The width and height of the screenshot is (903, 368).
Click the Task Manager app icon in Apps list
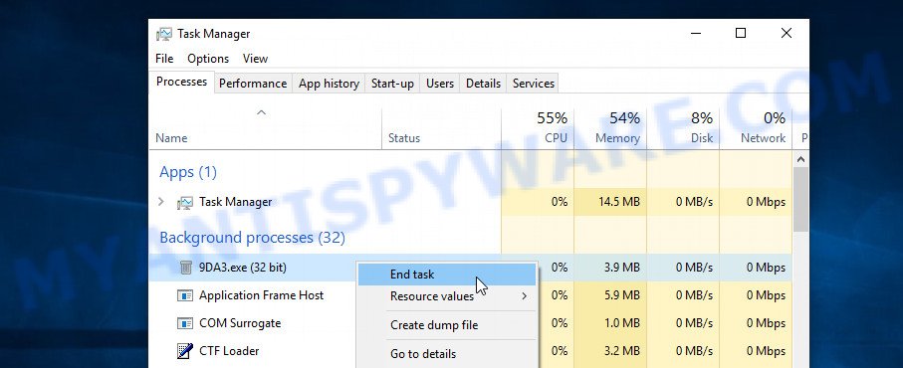[184, 203]
